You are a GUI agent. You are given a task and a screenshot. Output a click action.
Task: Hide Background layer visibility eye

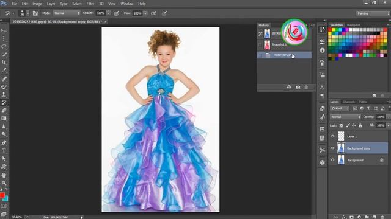(x=332, y=160)
